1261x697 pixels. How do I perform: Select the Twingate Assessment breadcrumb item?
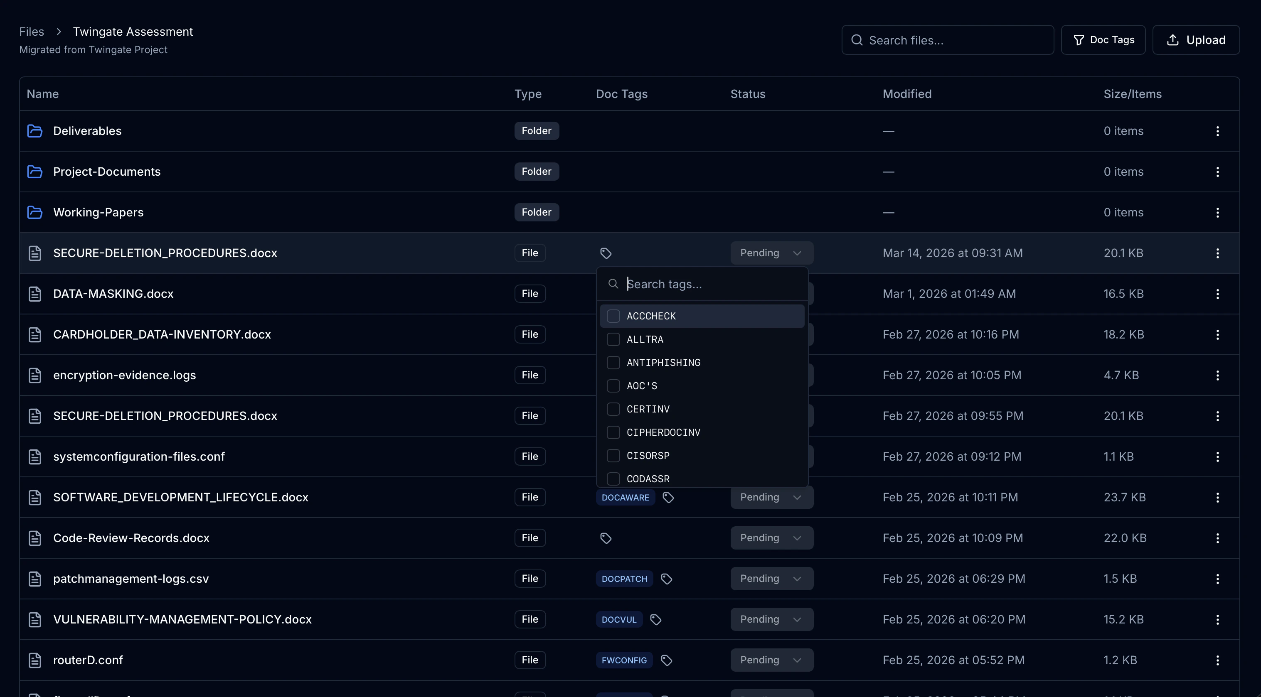pyautogui.click(x=133, y=31)
